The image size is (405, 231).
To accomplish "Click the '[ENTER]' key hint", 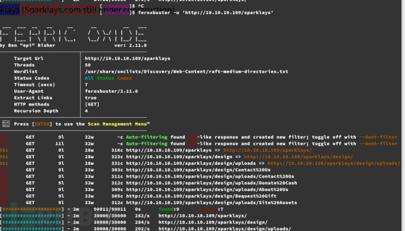I will 42,124.
